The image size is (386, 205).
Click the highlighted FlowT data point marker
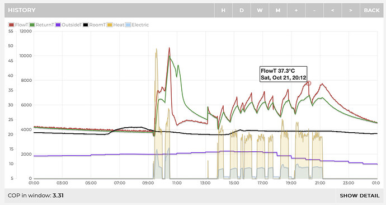(308, 83)
